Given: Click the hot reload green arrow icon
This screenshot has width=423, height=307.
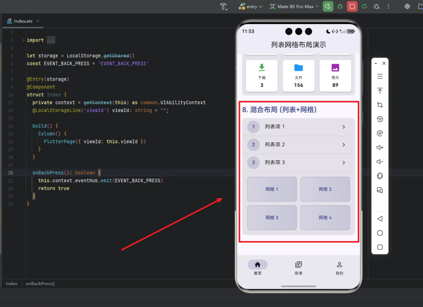Looking at the screenshot, I should point(365,7).
